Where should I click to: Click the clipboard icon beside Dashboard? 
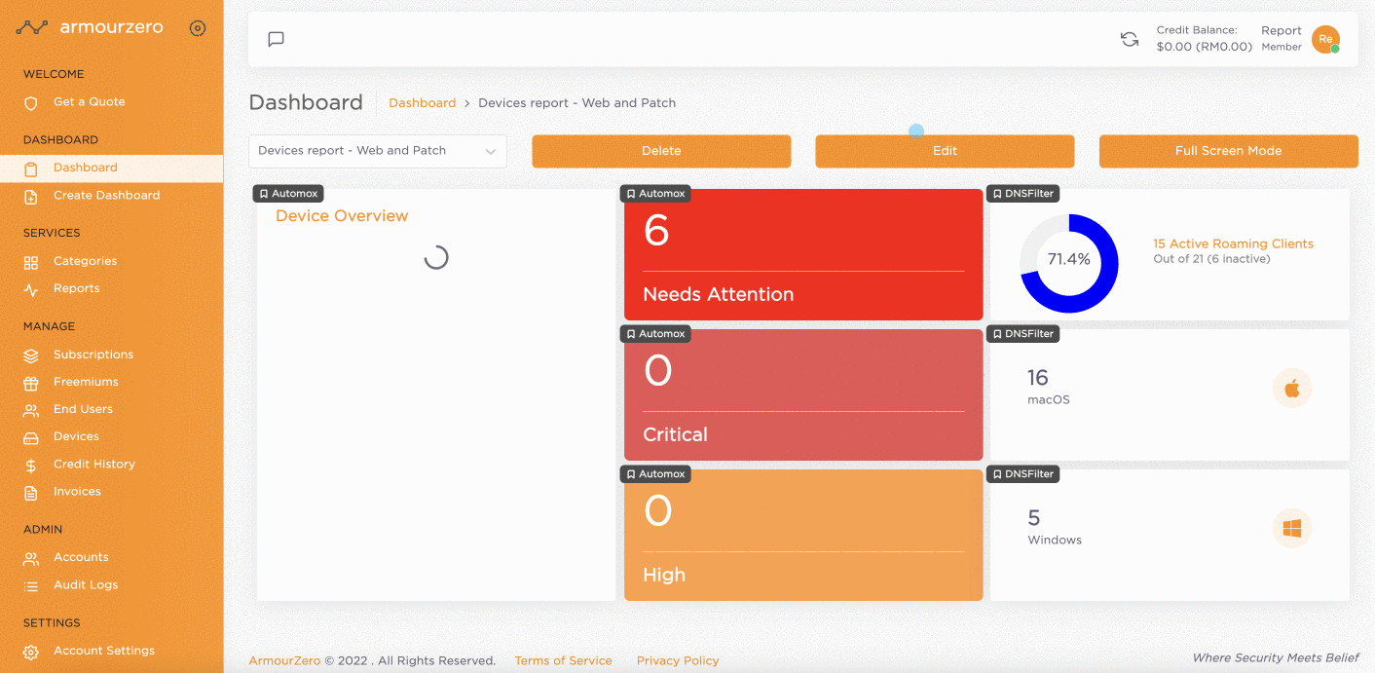(x=31, y=168)
